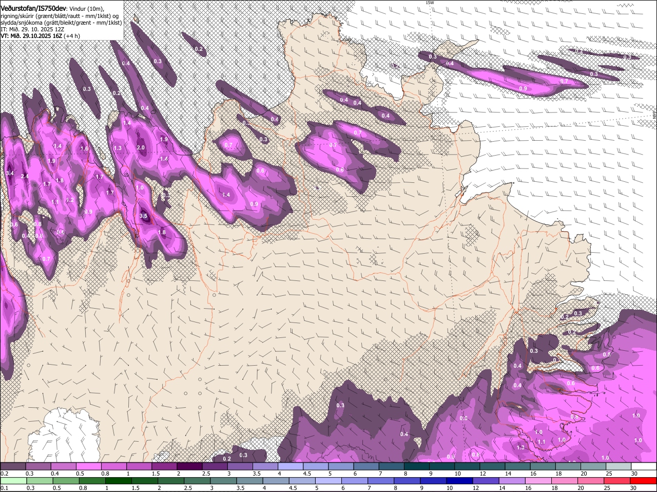The width and height of the screenshot is (657, 492).
Task: Click the 15W longitude label at map top
Action: tap(429, 3)
